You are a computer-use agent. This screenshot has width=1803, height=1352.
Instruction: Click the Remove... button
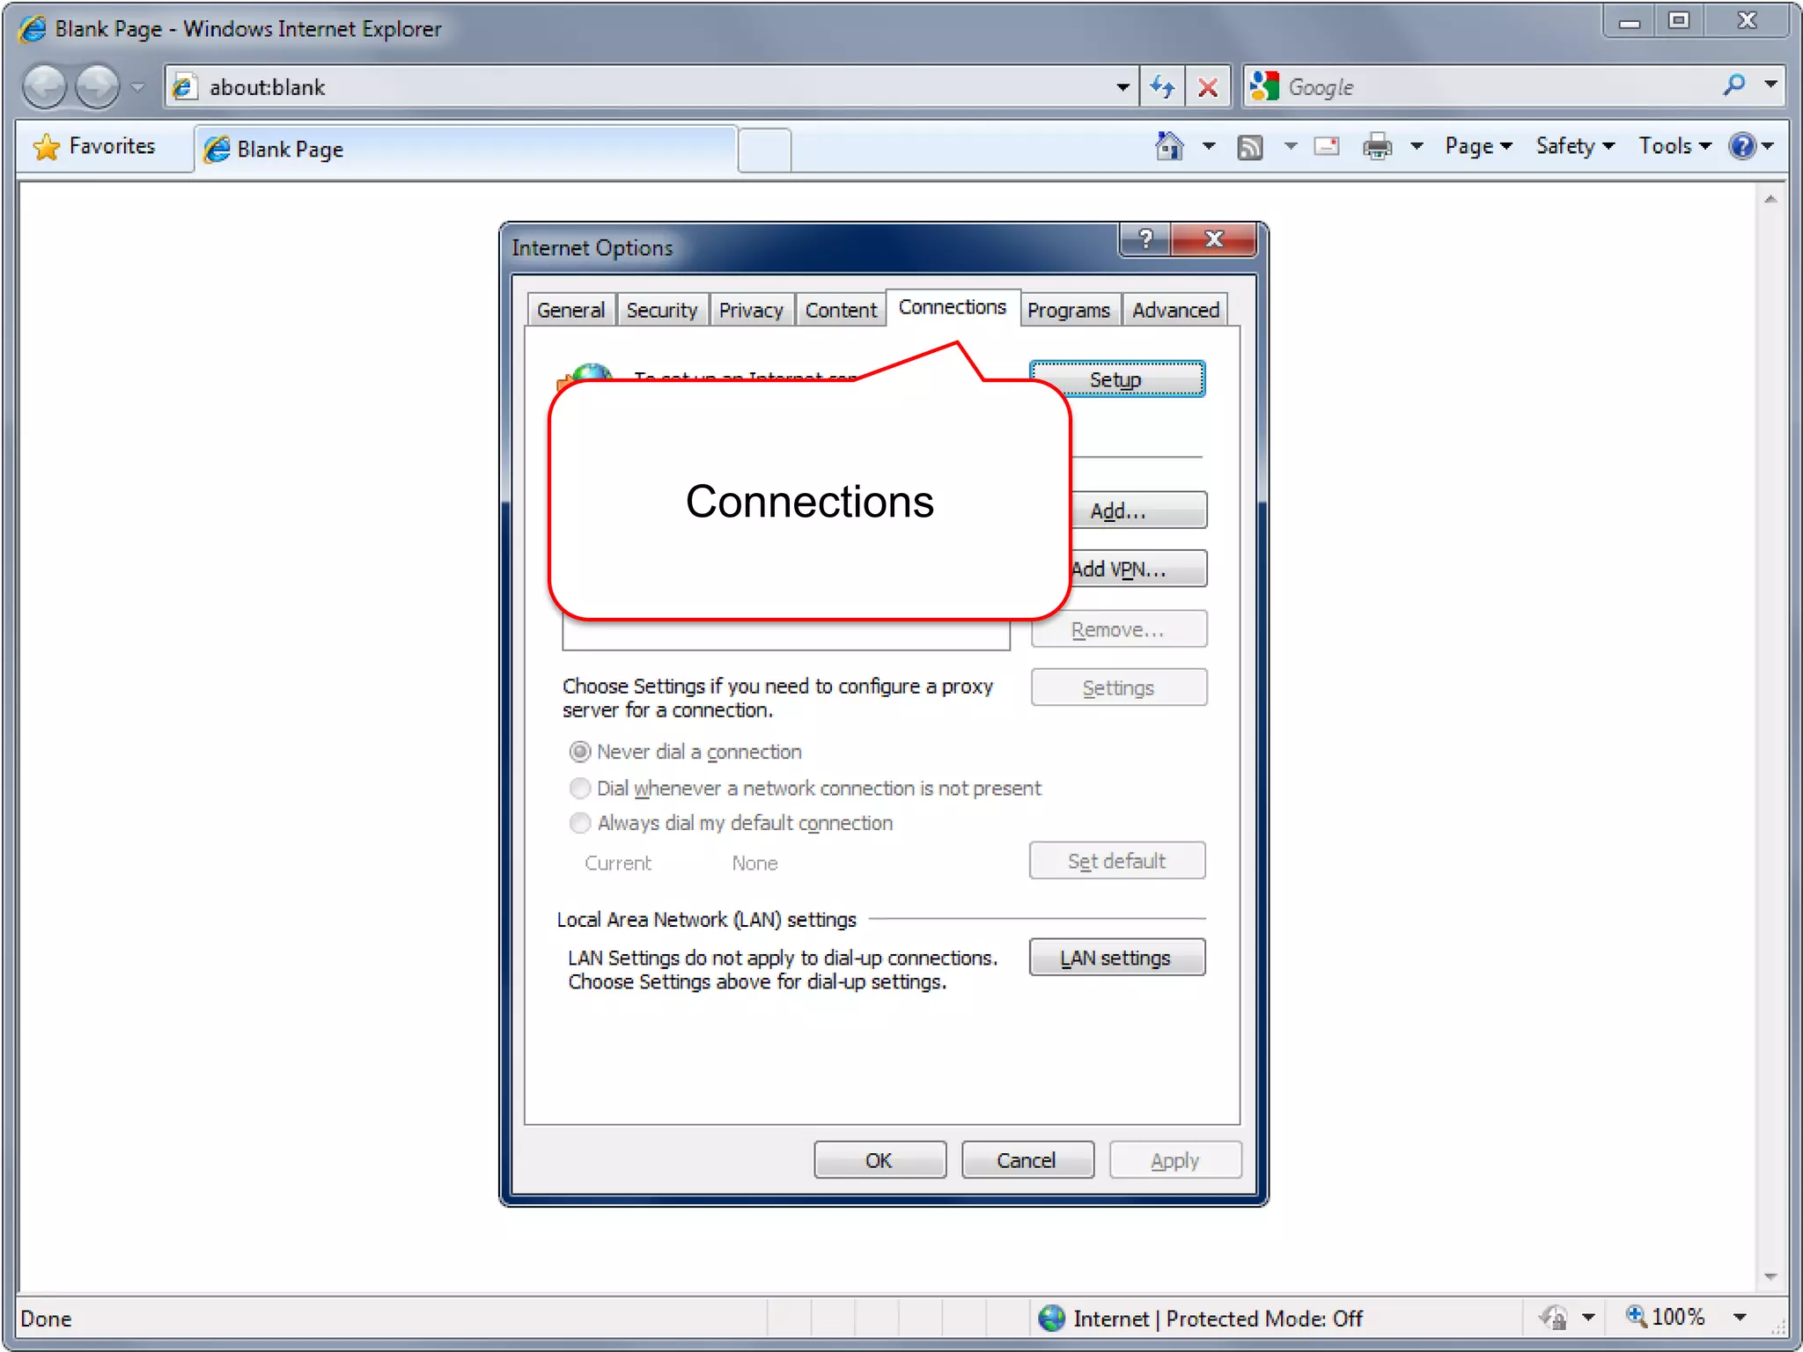1118,629
